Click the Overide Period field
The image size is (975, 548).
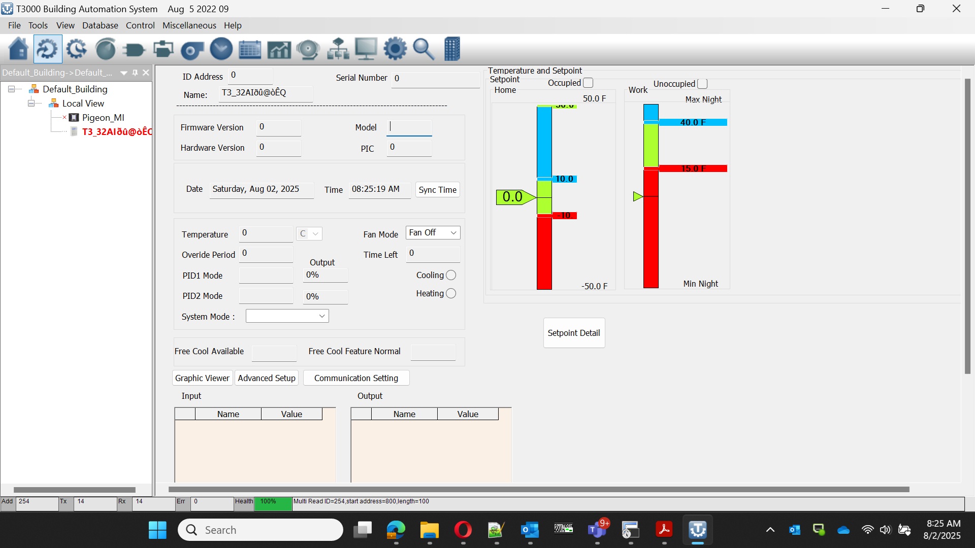(x=266, y=254)
